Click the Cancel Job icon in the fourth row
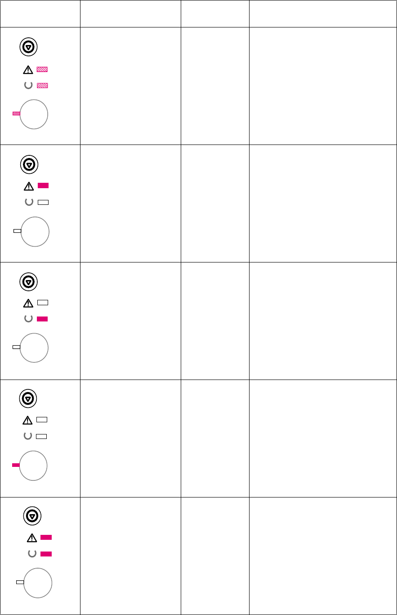Viewport: 397px width, 615px height. coord(28,398)
